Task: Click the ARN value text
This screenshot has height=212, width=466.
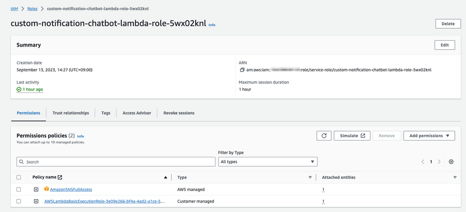Action: 339,70
